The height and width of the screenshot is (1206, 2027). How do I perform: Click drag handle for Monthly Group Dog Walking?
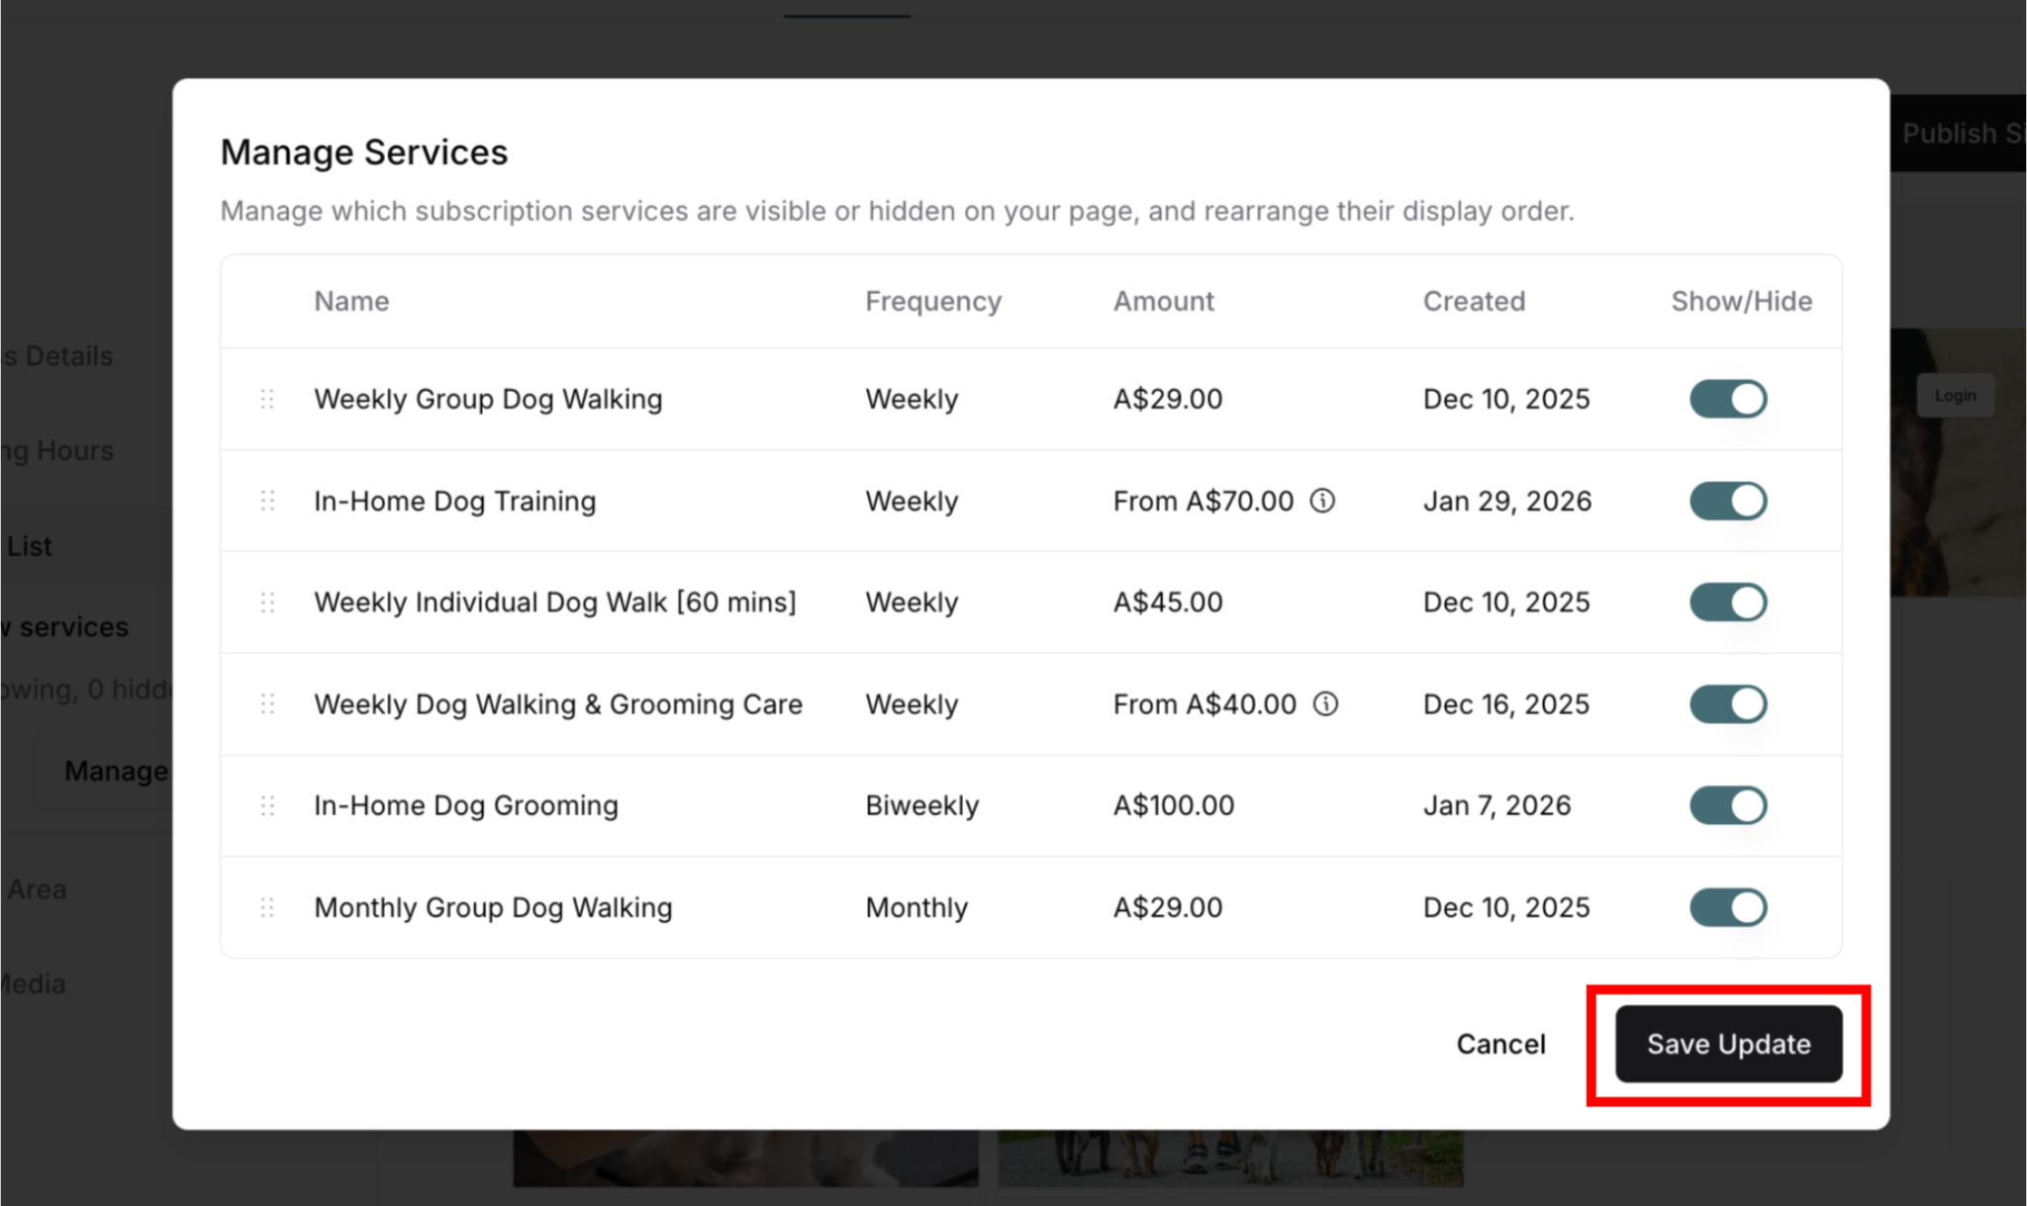point(267,907)
